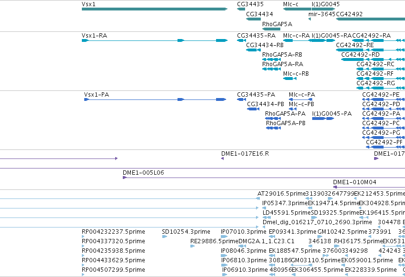405x277 pixels.
Task: Select the RhoGAP5A-RA transcript
Action: 271,69
